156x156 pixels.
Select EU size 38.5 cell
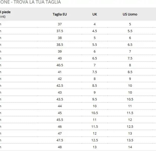[60, 45]
